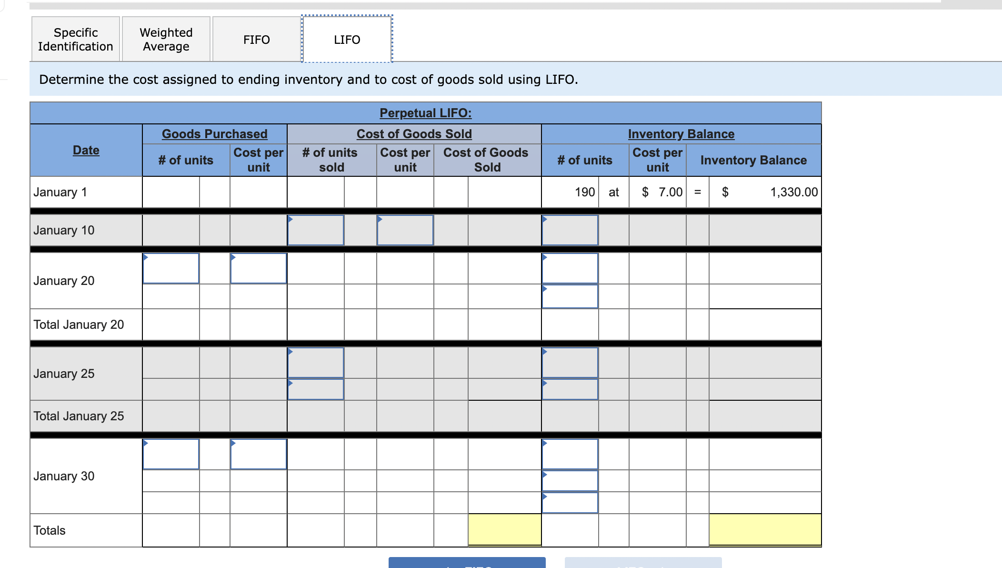Viewport: 1002px width, 568px height.
Task: Open January 10 units sold dropdown
Action: pos(315,230)
